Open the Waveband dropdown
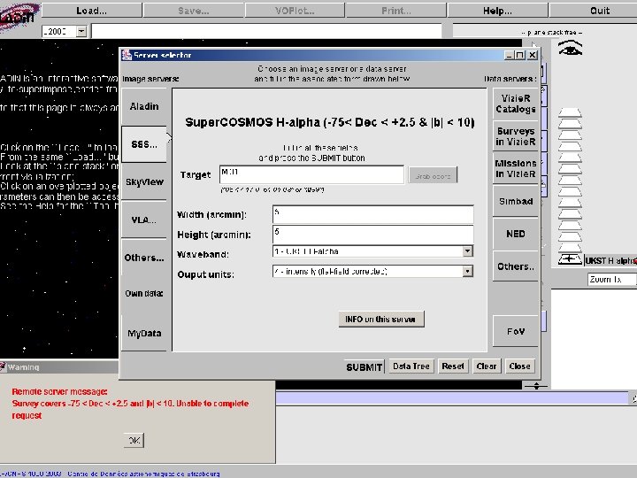This screenshot has width=637, height=478. [x=373, y=251]
